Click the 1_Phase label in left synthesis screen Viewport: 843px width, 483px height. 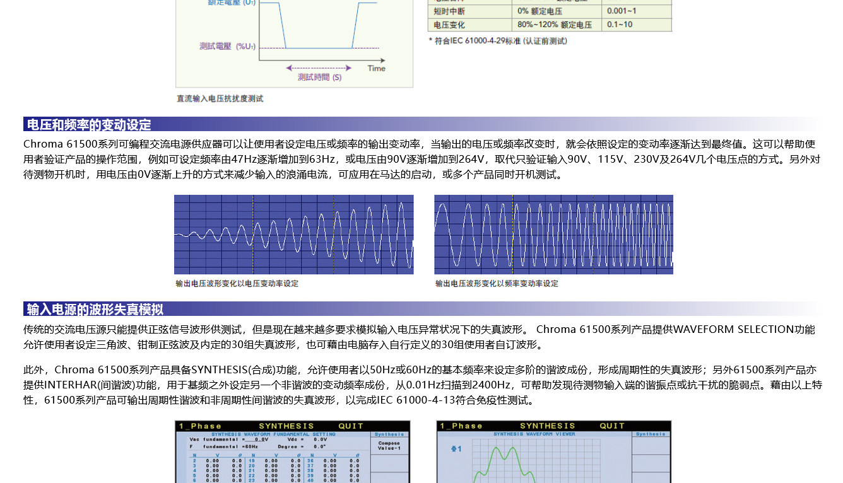[x=200, y=426]
